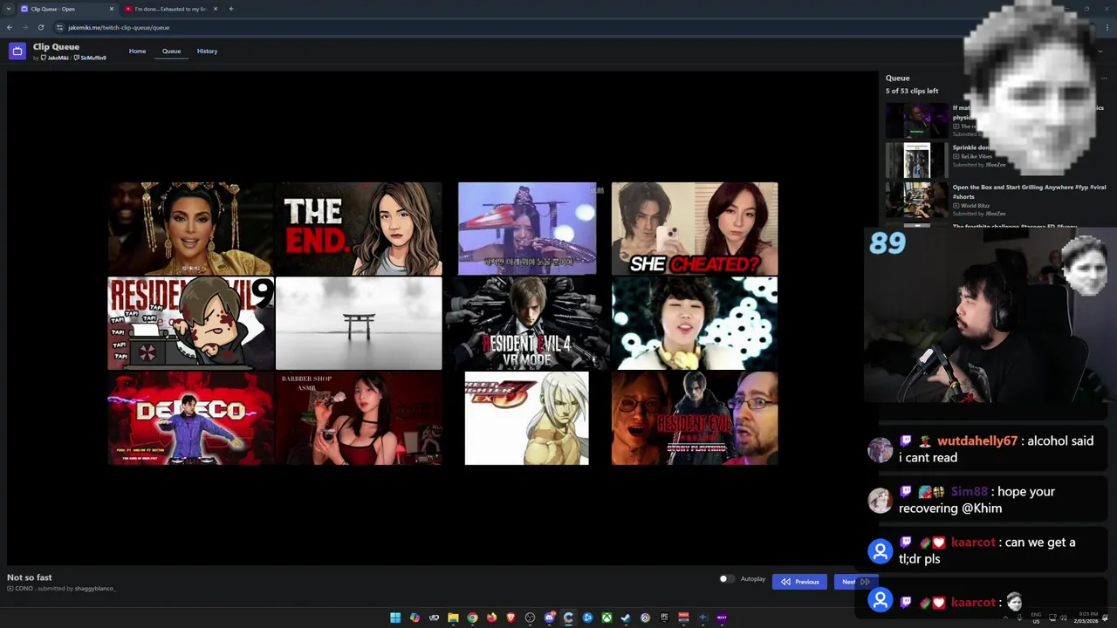Open Google Chrome from taskbar

(x=472, y=618)
